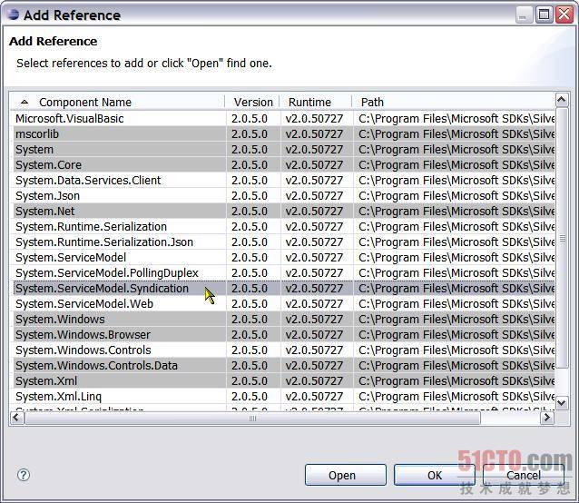
Task: Click vertical scrollbar up arrow
Action: pyautogui.click(x=562, y=100)
